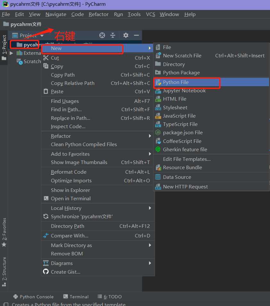
Task: Click the GitHub icon beside Create Gist
Action: tap(46, 271)
